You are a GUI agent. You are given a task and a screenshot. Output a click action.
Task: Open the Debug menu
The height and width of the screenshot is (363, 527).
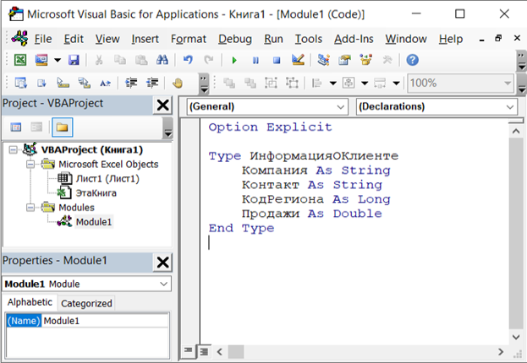pos(235,39)
